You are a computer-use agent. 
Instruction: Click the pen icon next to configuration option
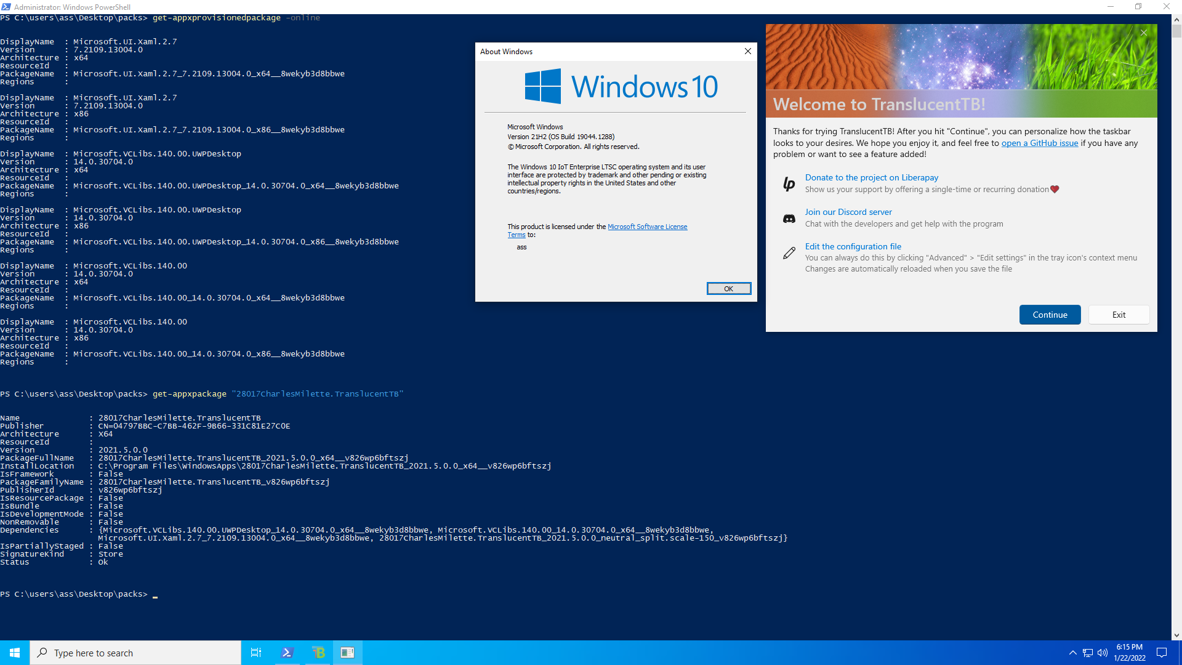click(x=789, y=252)
